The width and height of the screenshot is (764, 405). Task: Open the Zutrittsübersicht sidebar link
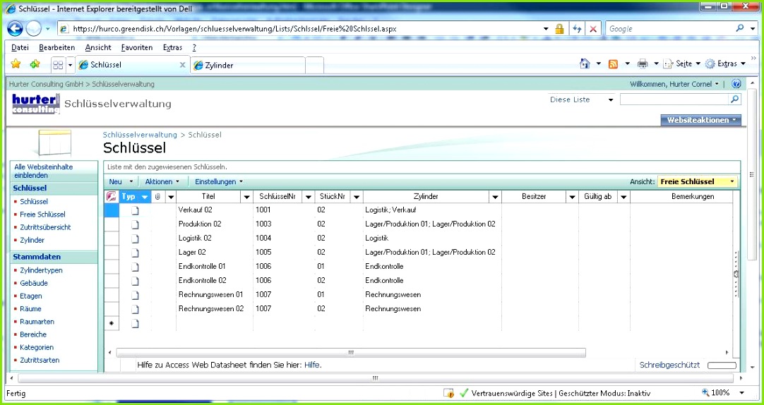45,227
